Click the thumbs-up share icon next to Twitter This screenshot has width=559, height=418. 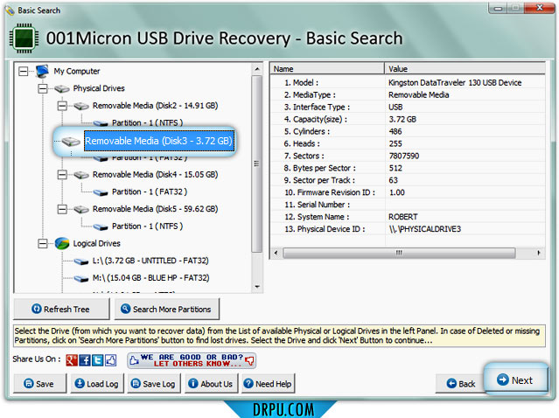click(x=110, y=360)
